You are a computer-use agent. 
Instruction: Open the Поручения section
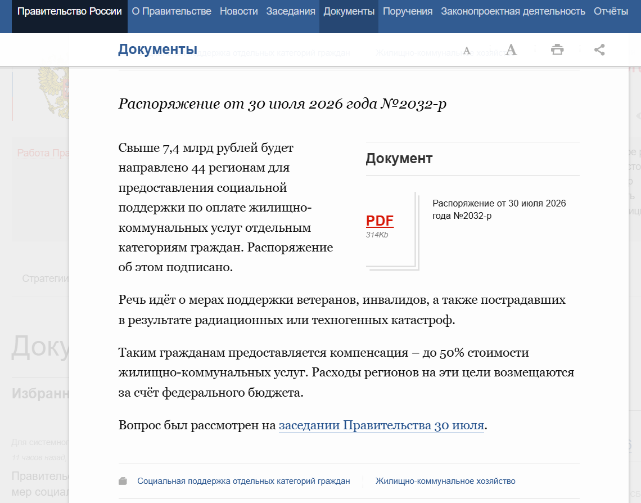408,11
